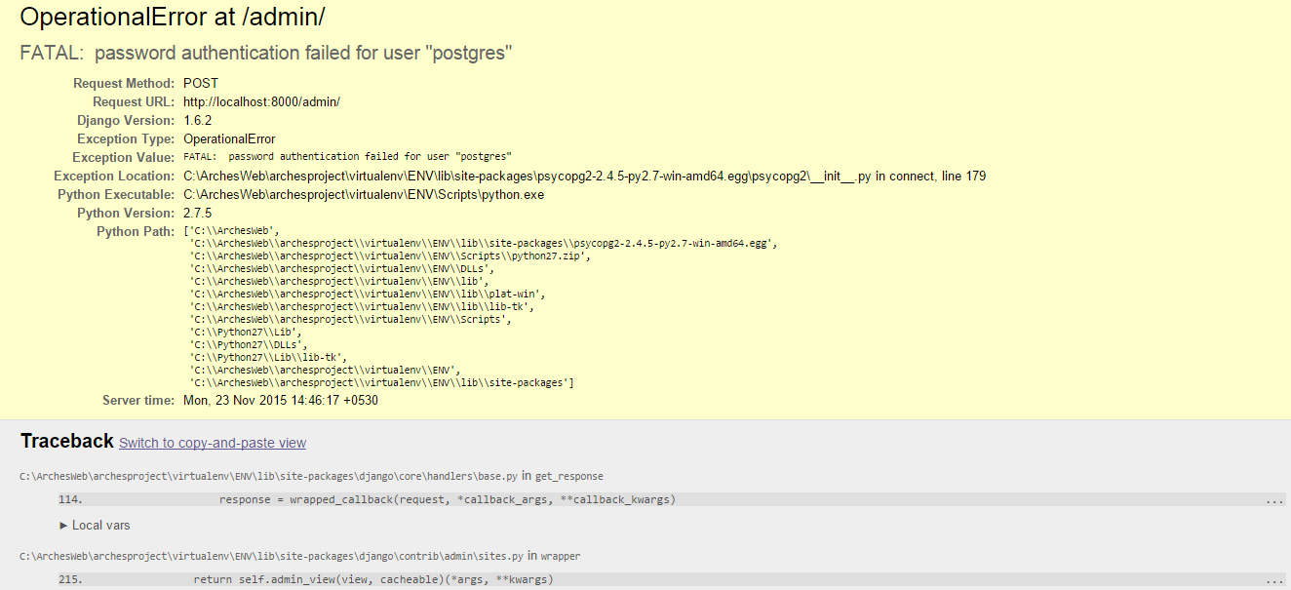Select Server time Mon, 23 Nov 2015
The width and height of the screenshot is (1291, 590).
[281, 401]
